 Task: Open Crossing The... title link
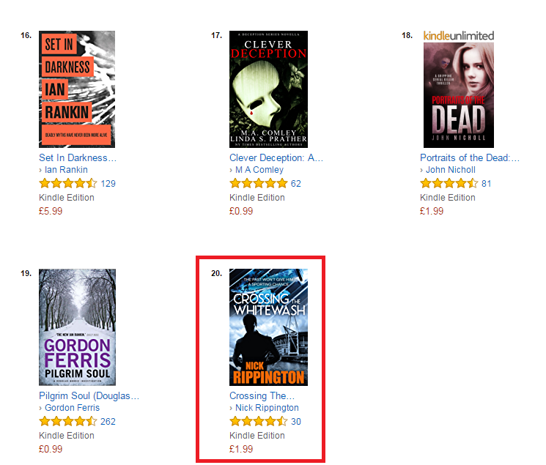click(262, 396)
